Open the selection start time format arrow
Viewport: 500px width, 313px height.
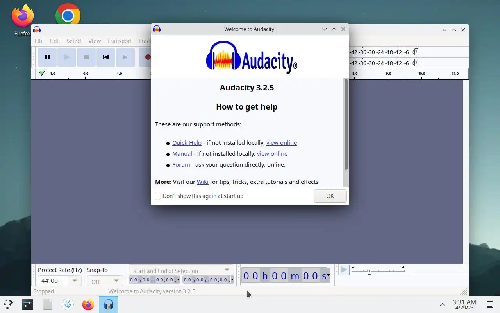click(x=179, y=280)
